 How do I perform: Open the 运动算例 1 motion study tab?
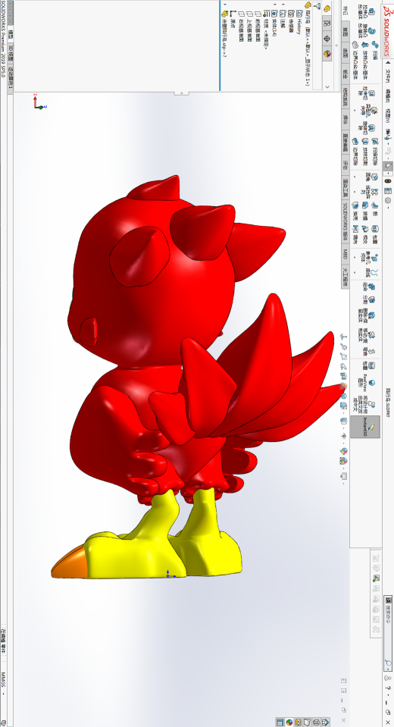click(x=10, y=79)
